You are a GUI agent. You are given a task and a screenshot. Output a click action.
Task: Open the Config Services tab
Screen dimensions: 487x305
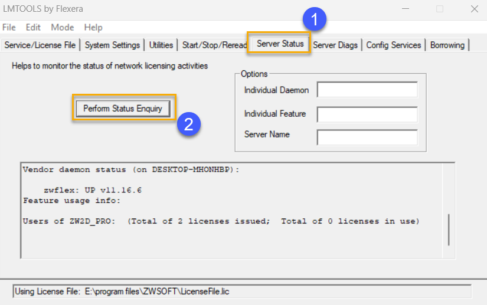tap(394, 45)
